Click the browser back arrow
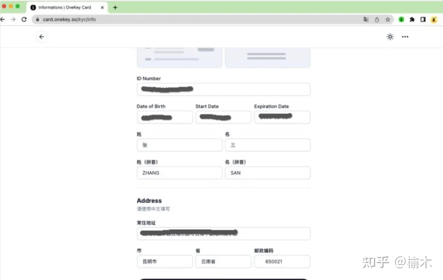 (3, 19)
